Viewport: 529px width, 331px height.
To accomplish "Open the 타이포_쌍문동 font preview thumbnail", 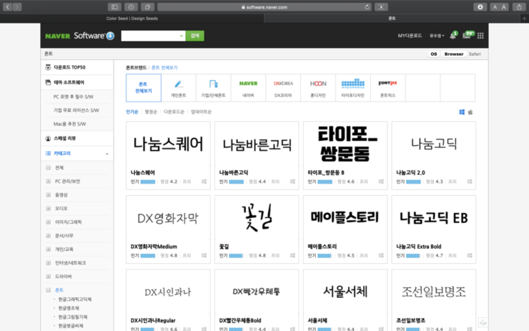I will point(345,144).
